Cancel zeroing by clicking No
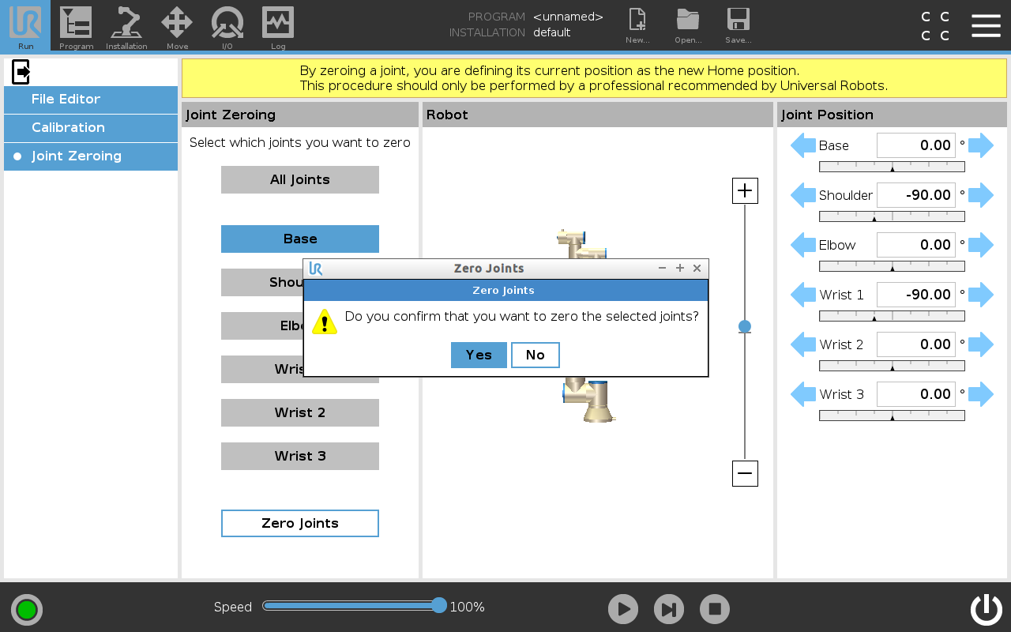Screen dimensions: 1011x632 (x=536, y=355)
